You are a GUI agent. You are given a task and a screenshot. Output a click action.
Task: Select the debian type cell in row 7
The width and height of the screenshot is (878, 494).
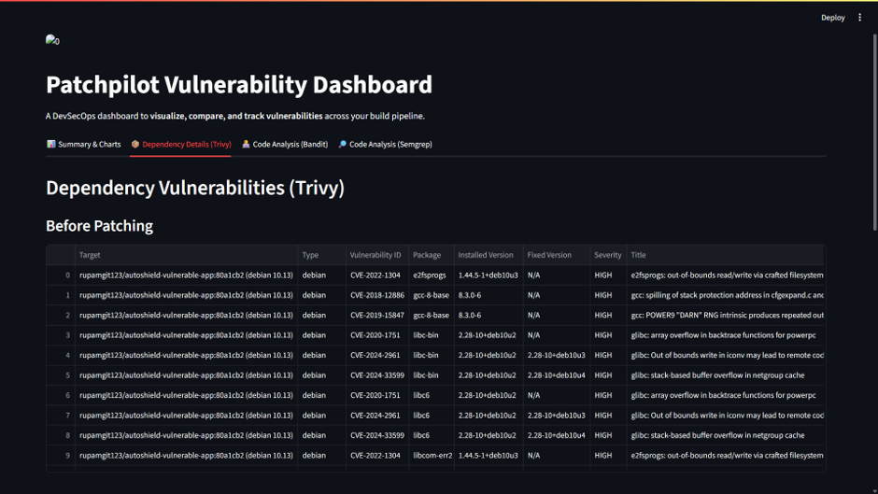[322, 415]
